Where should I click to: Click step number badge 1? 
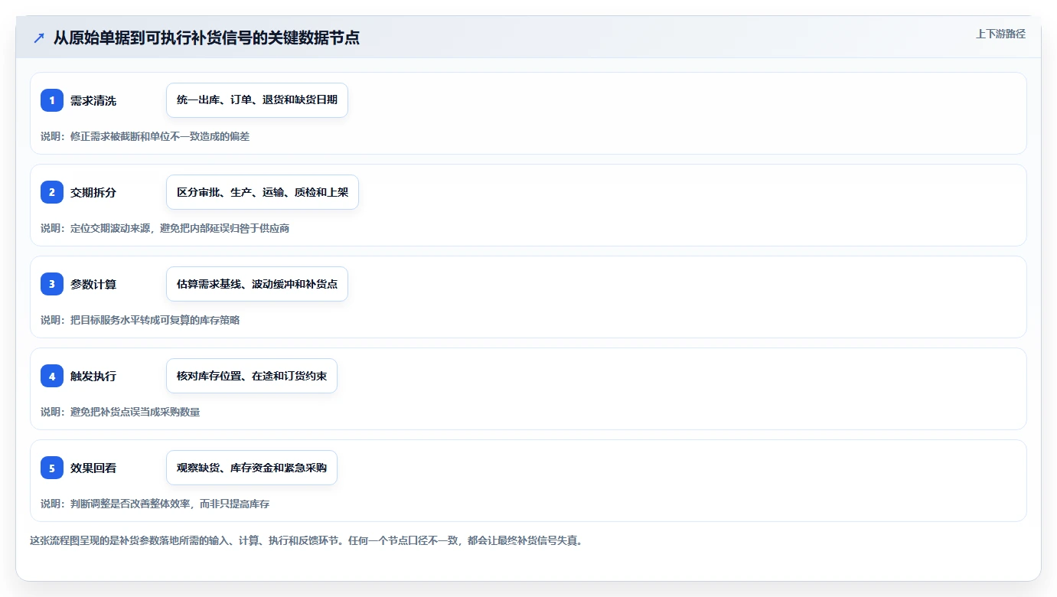point(52,100)
